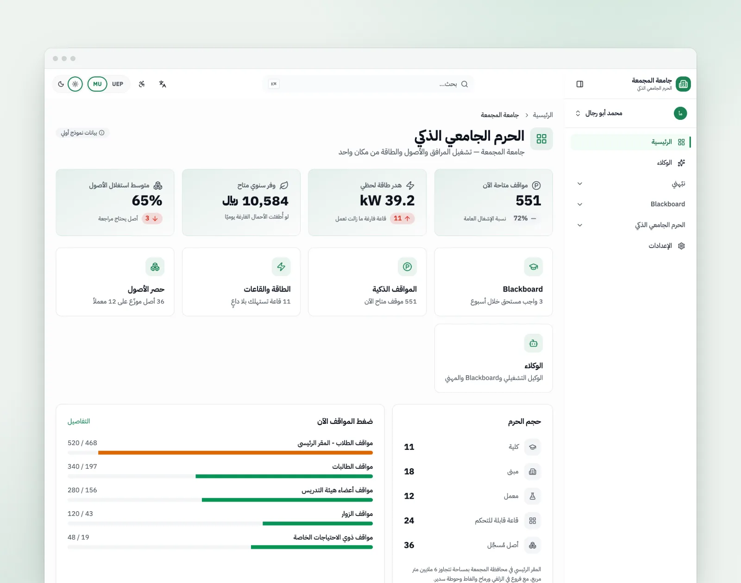Click the جامعة المجمعة building logo

pyautogui.click(x=683, y=84)
